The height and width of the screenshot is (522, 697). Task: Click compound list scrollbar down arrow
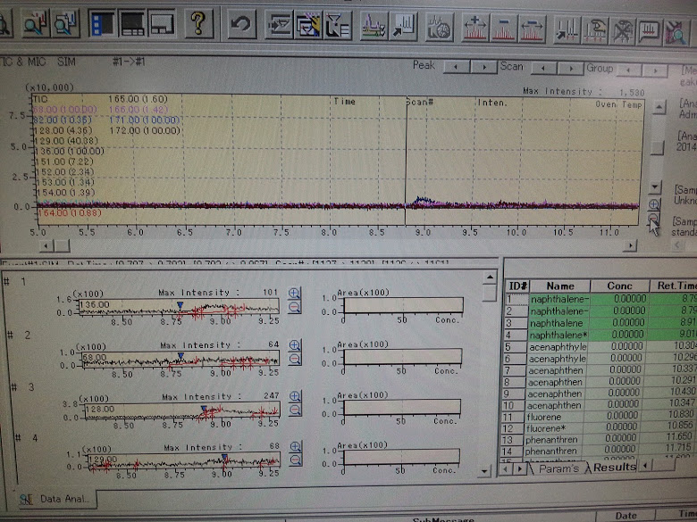click(x=483, y=471)
